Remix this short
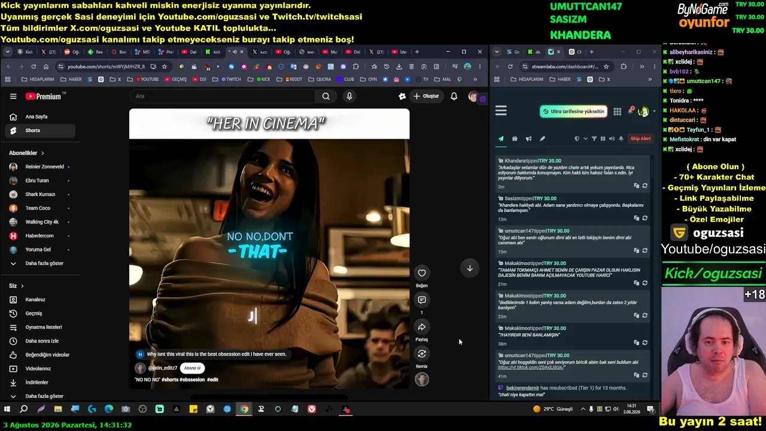This screenshot has height=431, width=766. (x=422, y=354)
